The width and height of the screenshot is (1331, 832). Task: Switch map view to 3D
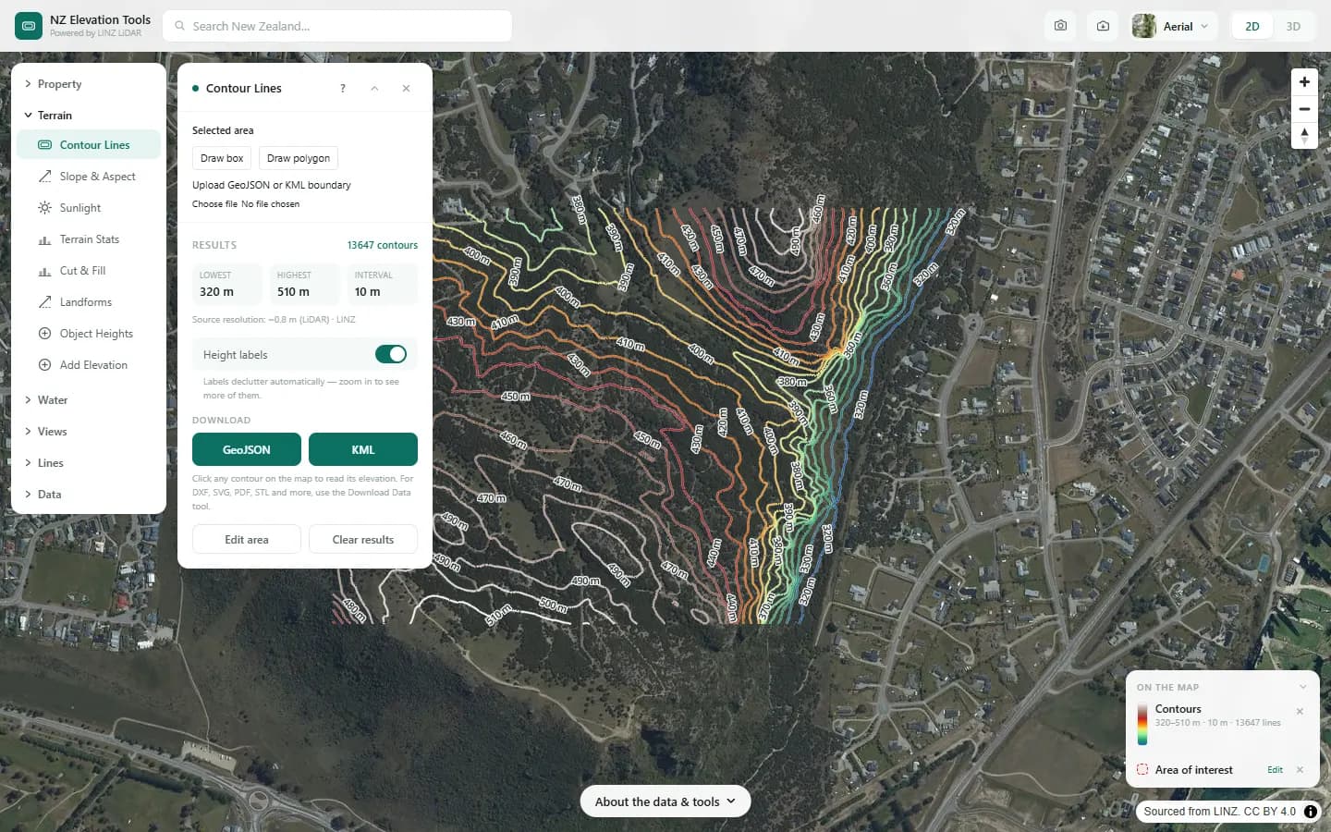tap(1293, 26)
